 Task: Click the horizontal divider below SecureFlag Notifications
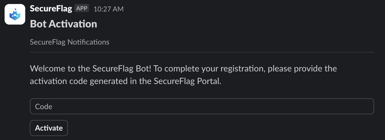202,52
